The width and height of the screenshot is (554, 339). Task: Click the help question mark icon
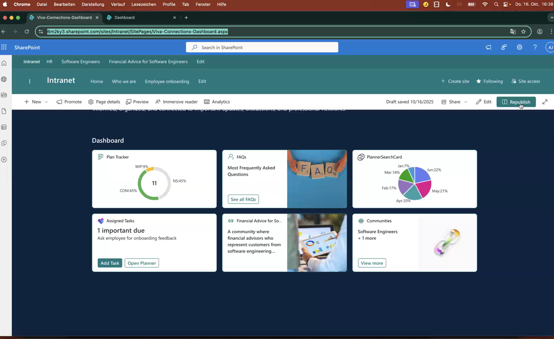[x=535, y=47]
